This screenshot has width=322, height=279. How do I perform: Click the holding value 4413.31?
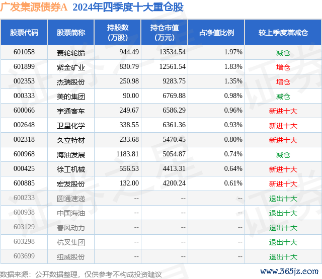point(174,168)
